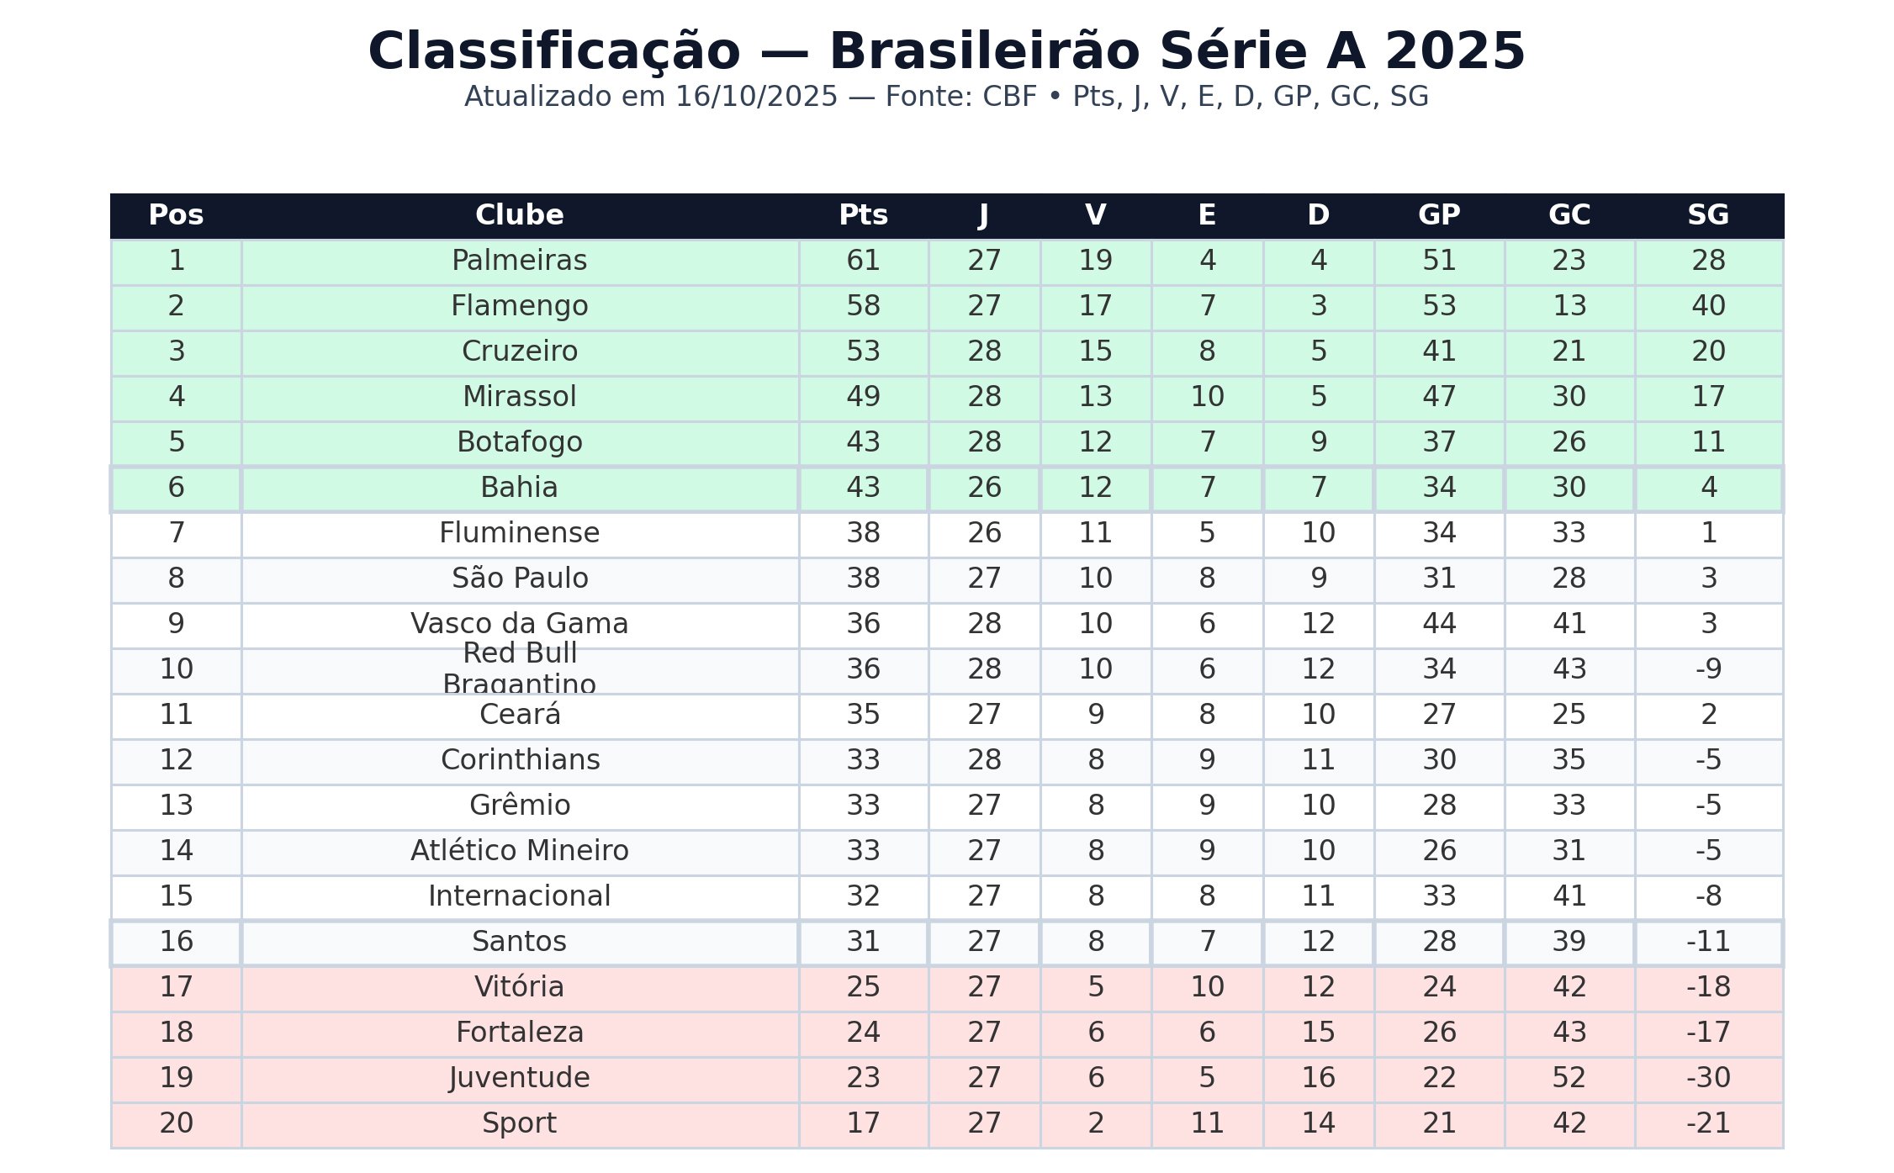The image size is (1894, 1173).
Task: Select the Palmeiras club name
Action: click(519, 262)
